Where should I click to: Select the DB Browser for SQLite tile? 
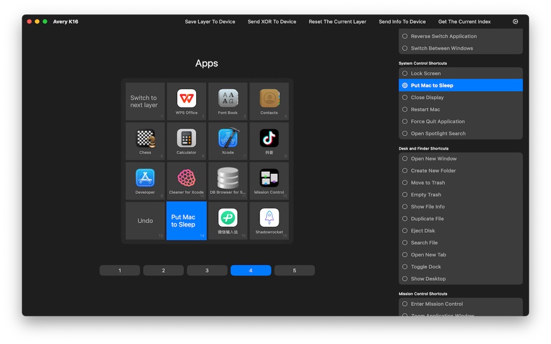click(228, 181)
